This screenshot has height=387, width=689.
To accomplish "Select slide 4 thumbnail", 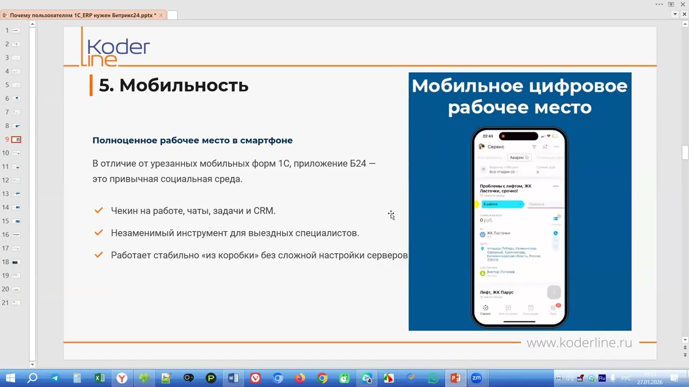I will 16,71.
